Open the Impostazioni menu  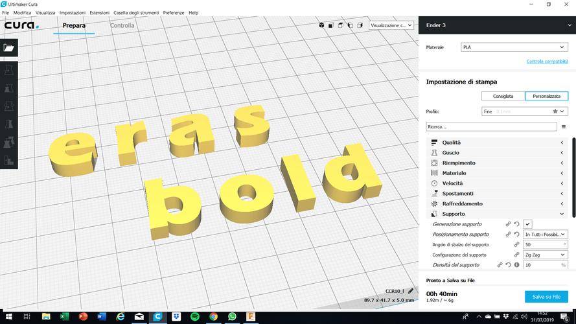pyautogui.click(x=73, y=13)
